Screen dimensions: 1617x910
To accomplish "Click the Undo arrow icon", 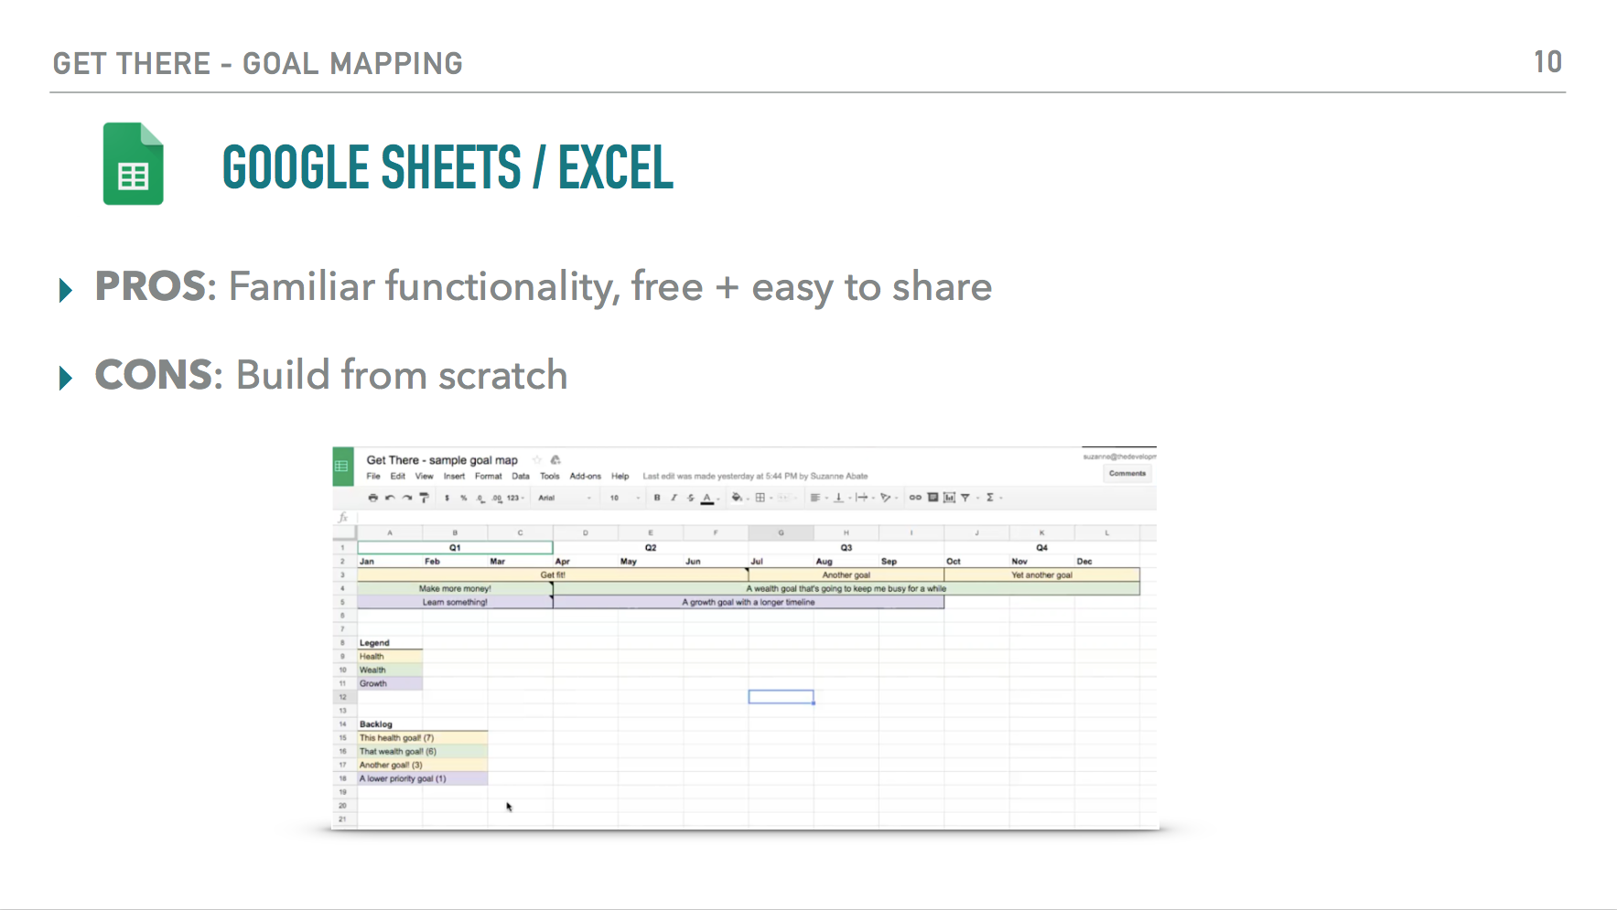I will click(x=390, y=498).
